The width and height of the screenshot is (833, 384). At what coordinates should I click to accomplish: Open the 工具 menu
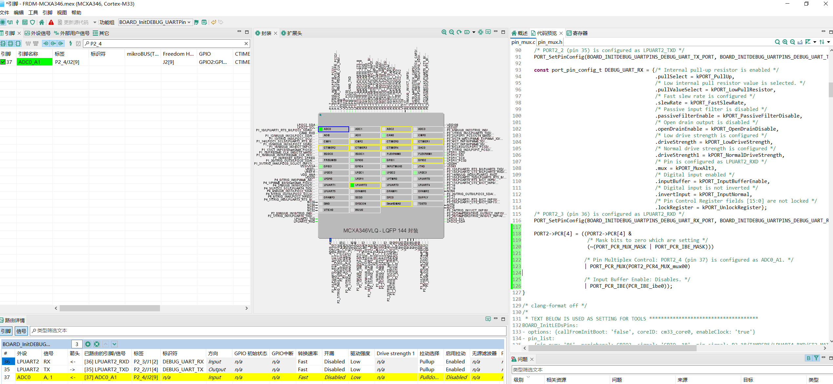point(33,12)
